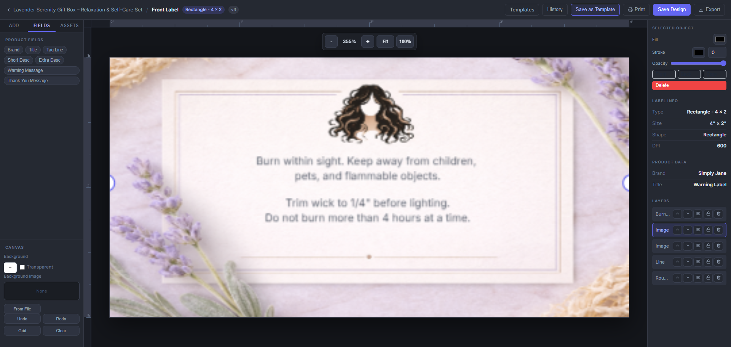
Task: Go back using the left chevron arrow
Action: [x=8, y=10]
